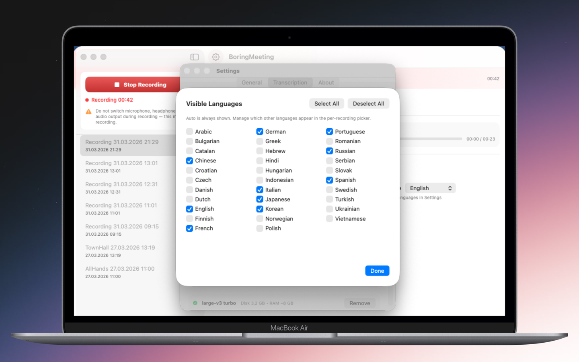Check the Danish checkbox

[189, 190]
